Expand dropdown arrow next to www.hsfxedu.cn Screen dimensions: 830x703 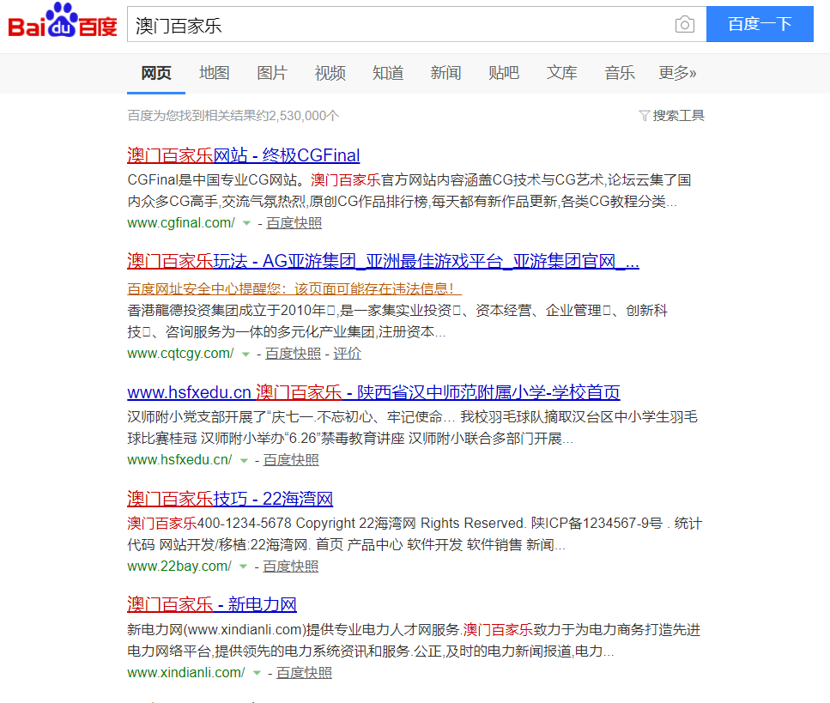244,460
